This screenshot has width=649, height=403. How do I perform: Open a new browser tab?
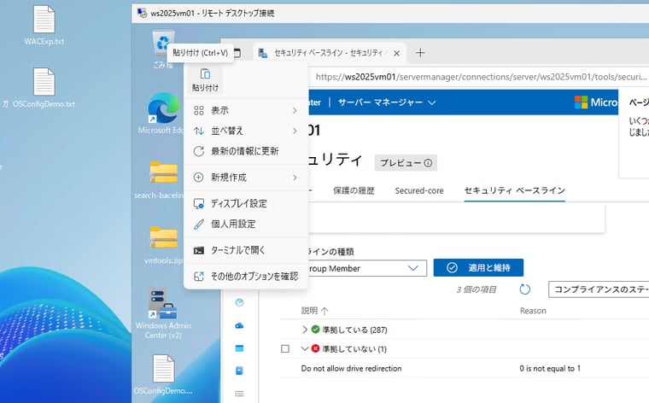pyautogui.click(x=420, y=53)
